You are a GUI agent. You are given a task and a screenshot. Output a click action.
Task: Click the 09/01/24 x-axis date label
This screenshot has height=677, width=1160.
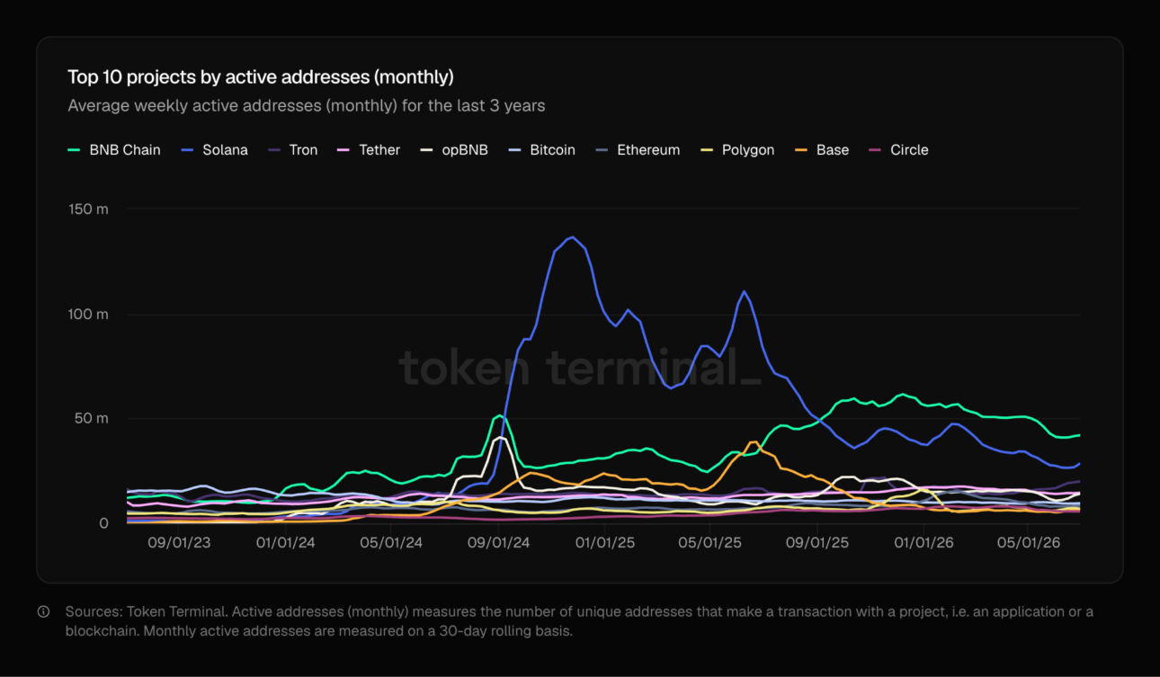[x=491, y=543]
